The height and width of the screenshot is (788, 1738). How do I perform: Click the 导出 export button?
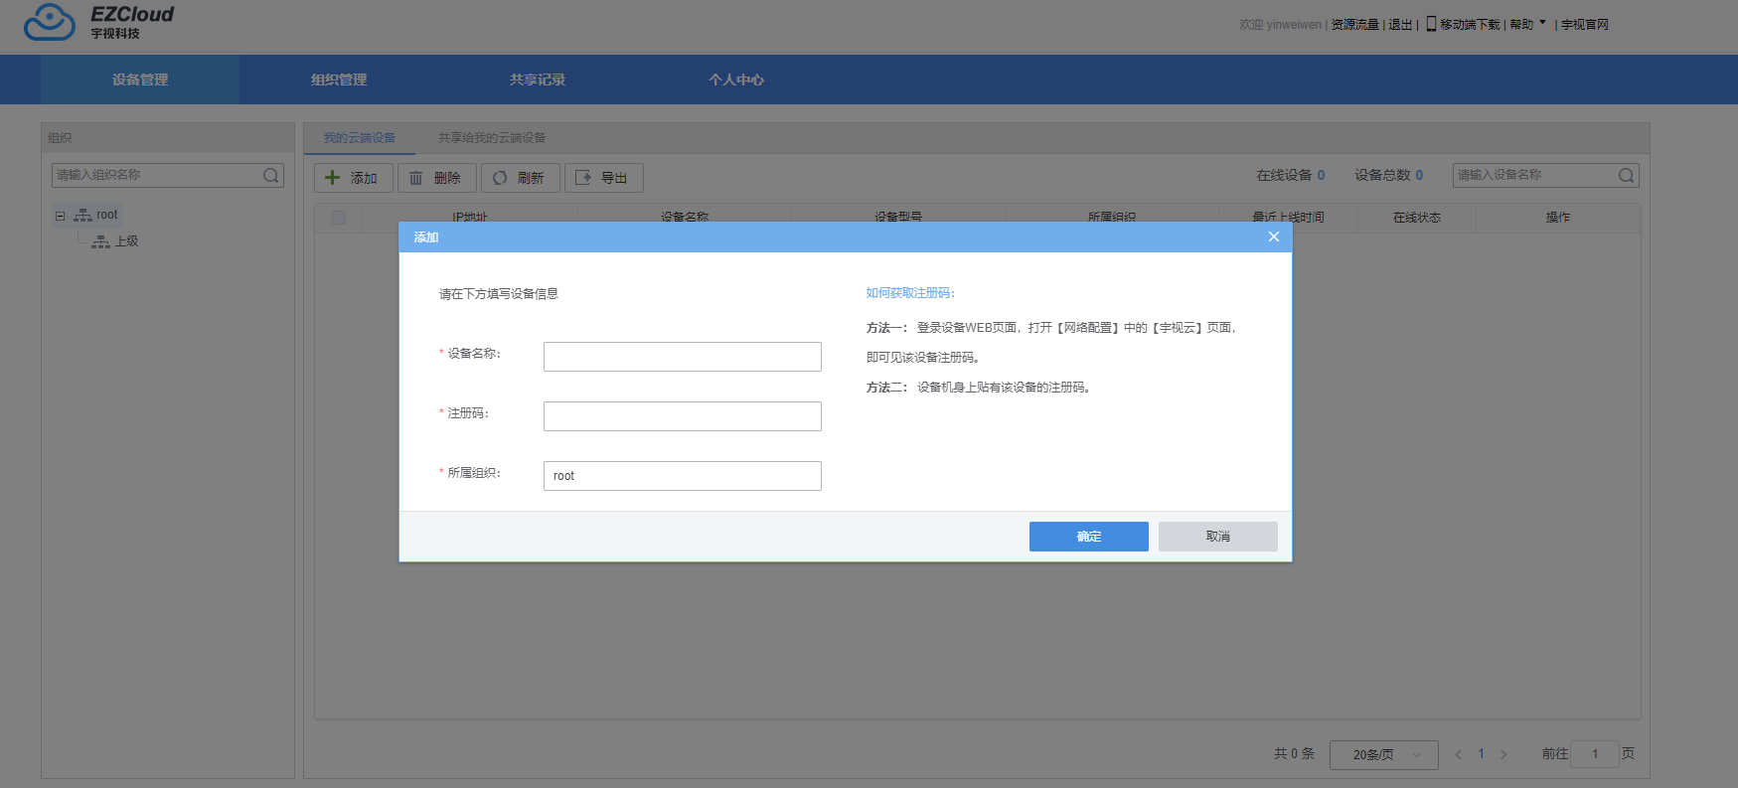pos(603,178)
